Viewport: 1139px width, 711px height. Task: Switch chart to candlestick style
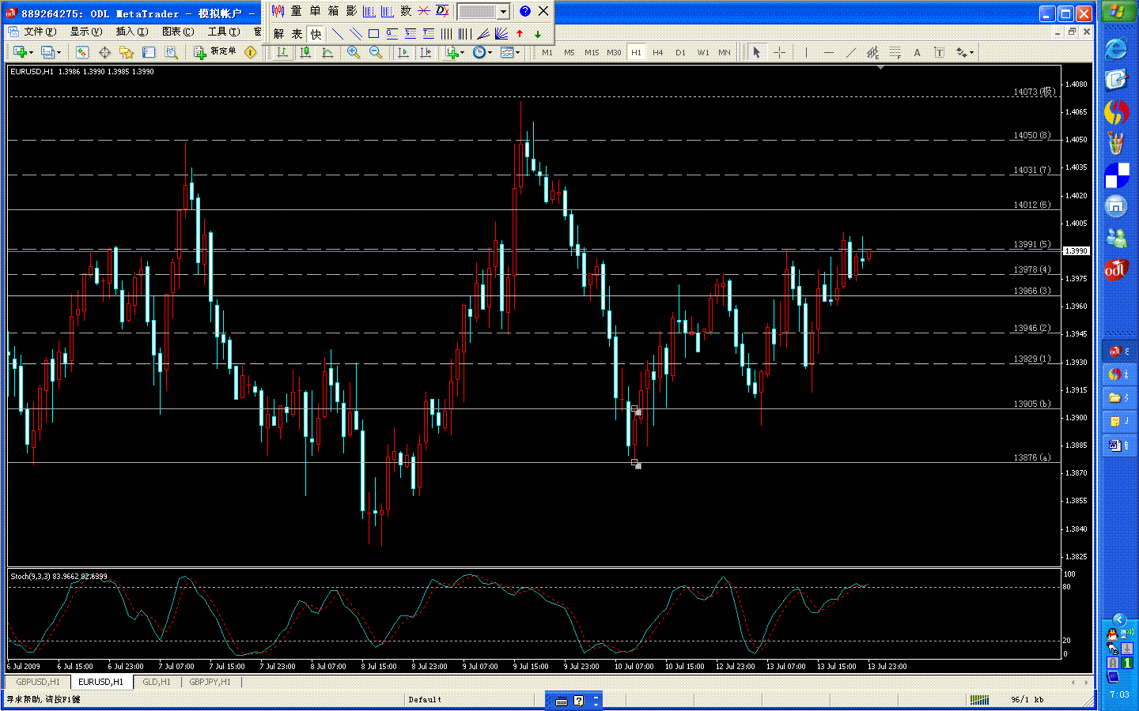[x=305, y=52]
